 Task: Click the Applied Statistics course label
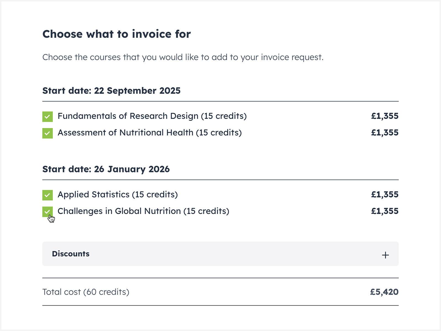pos(117,194)
